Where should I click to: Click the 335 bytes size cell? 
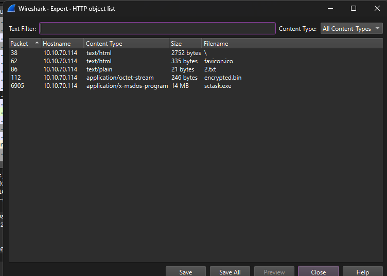[x=184, y=61]
